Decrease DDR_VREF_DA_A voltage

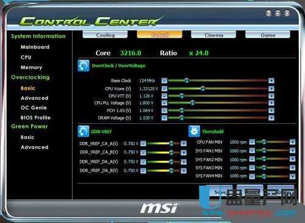click(x=143, y=161)
